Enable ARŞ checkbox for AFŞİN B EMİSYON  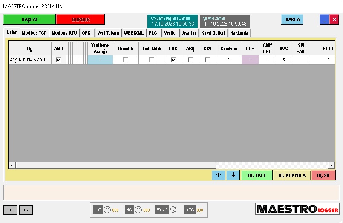[x=190, y=60]
